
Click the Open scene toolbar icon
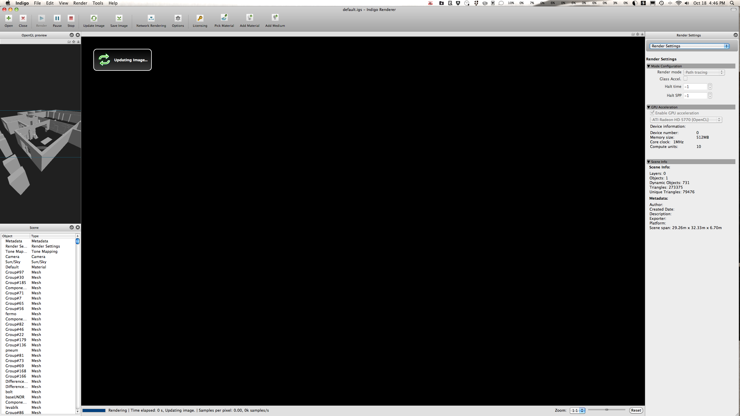click(9, 18)
